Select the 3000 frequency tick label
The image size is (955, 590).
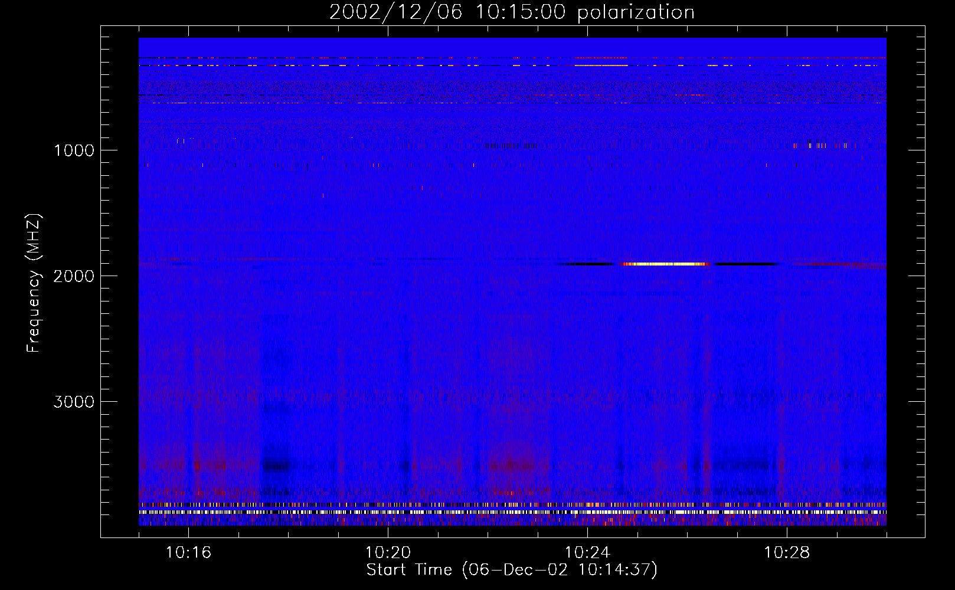coord(74,402)
